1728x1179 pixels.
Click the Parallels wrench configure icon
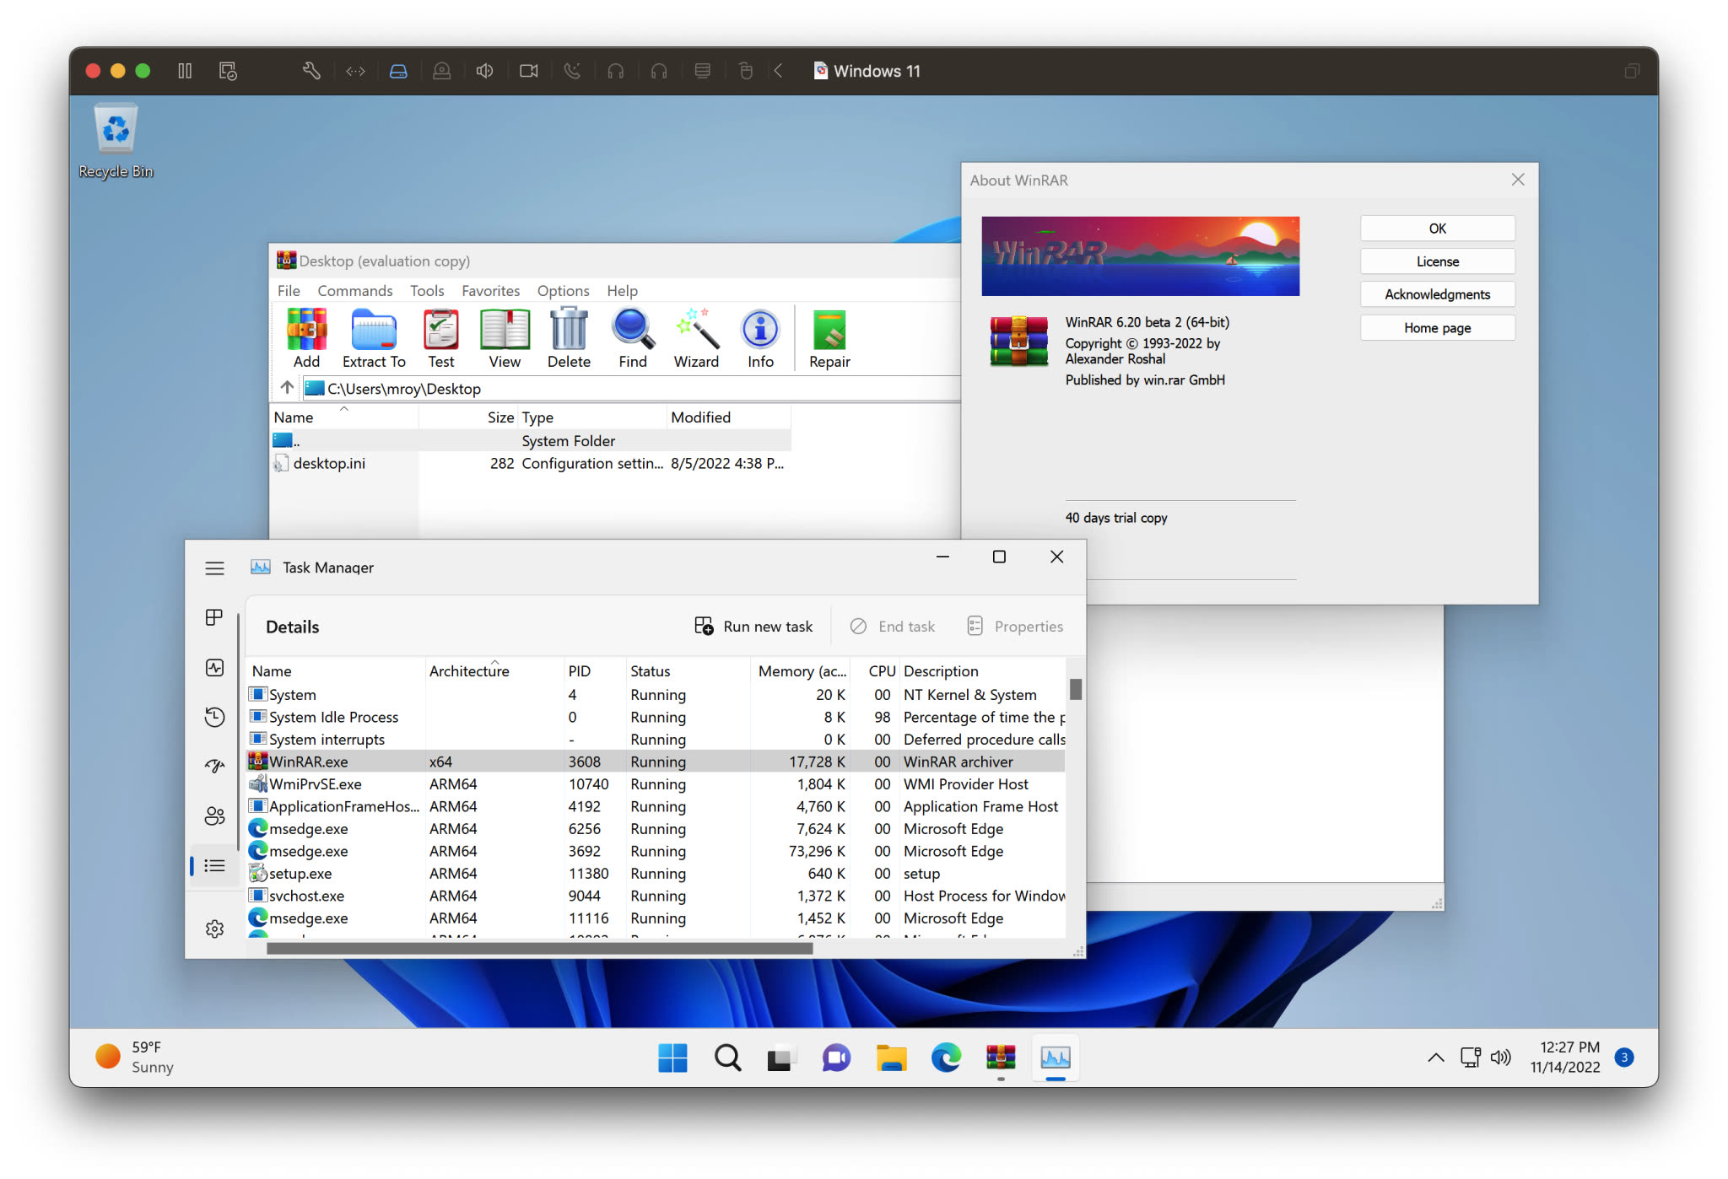[x=311, y=71]
